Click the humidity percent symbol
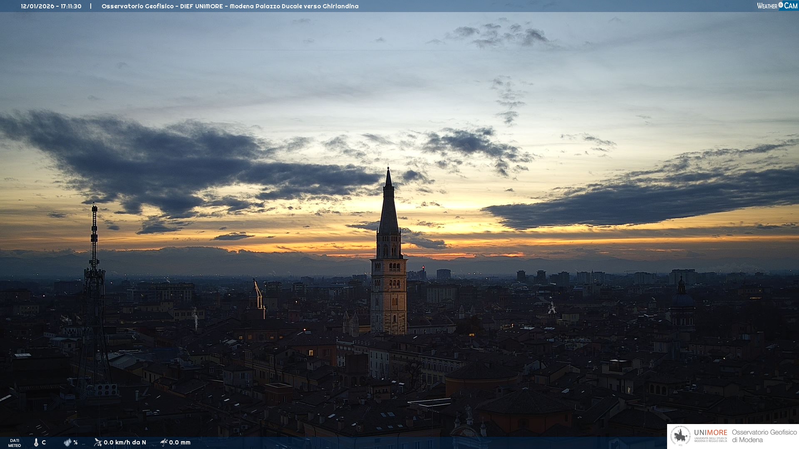This screenshot has height=449, width=799. [x=75, y=442]
